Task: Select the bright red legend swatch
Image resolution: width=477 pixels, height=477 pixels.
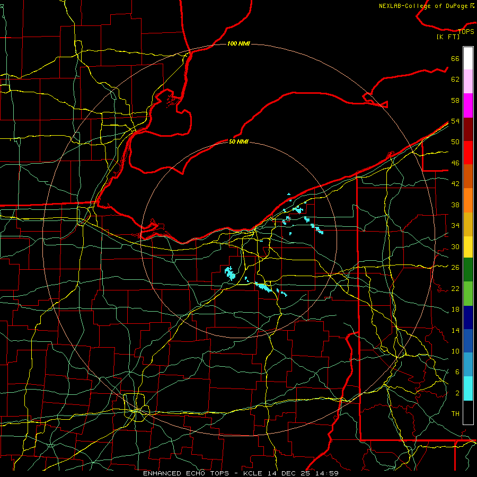Action: pos(468,153)
